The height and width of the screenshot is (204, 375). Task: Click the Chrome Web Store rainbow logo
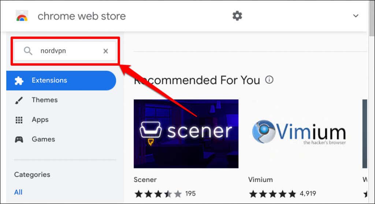tap(22, 16)
